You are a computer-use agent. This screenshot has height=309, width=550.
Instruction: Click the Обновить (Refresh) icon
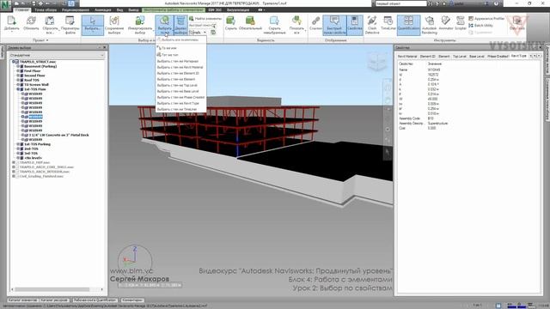[31, 21]
